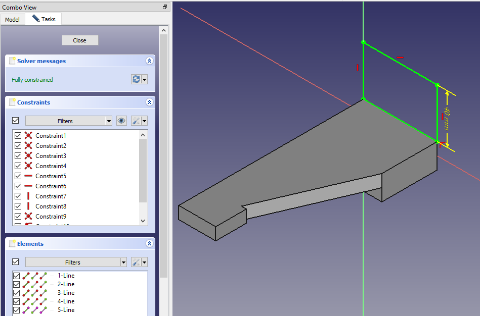Click the edge icon of 1-Line
This screenshot has height=316, width=480.
(26, 276)
